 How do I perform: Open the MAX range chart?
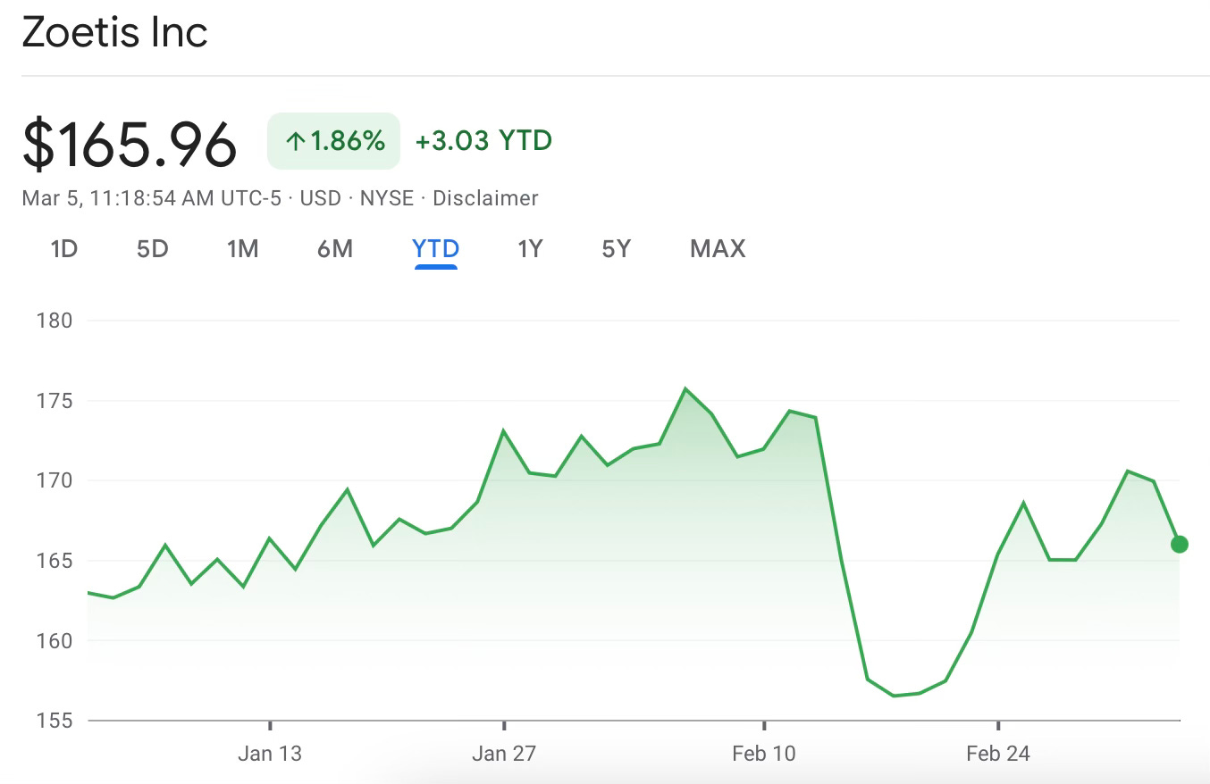coord(718,248)
